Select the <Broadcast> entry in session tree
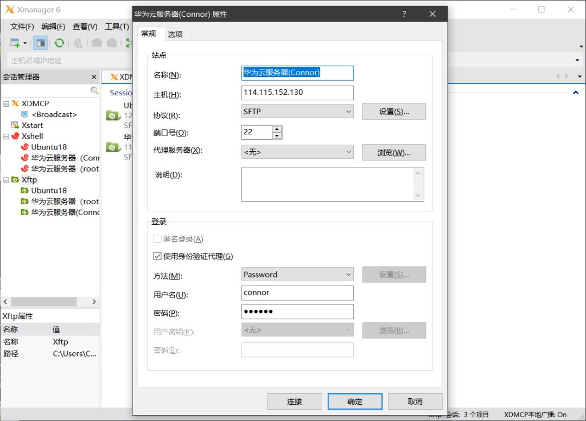586x421 pixels. (x=54, y=114)
